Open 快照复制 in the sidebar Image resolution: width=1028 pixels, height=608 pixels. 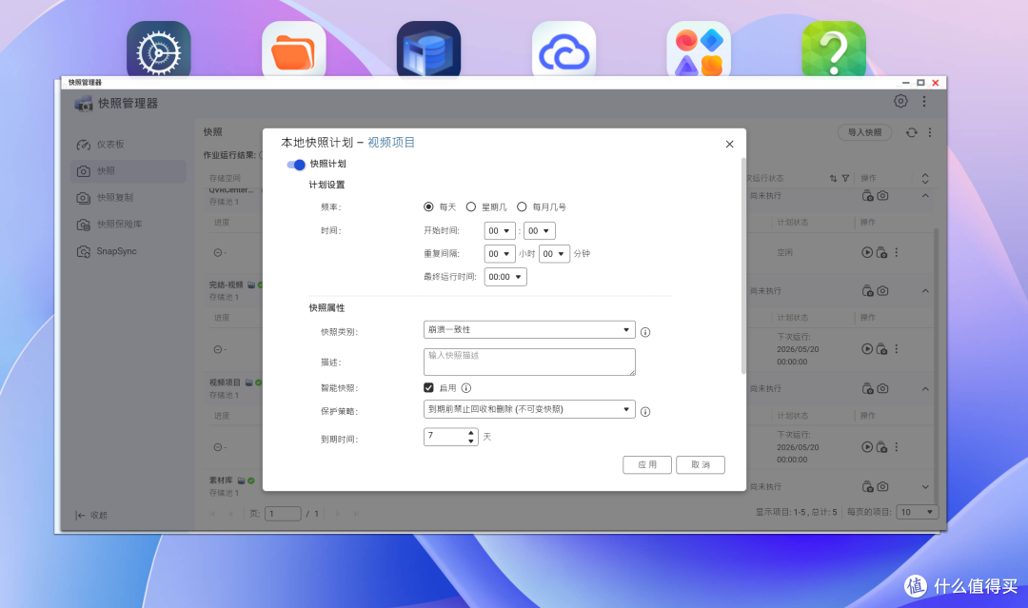(128, 197)
